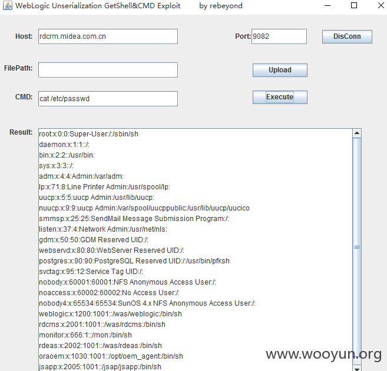Focus the Host input field

point(108,36)
